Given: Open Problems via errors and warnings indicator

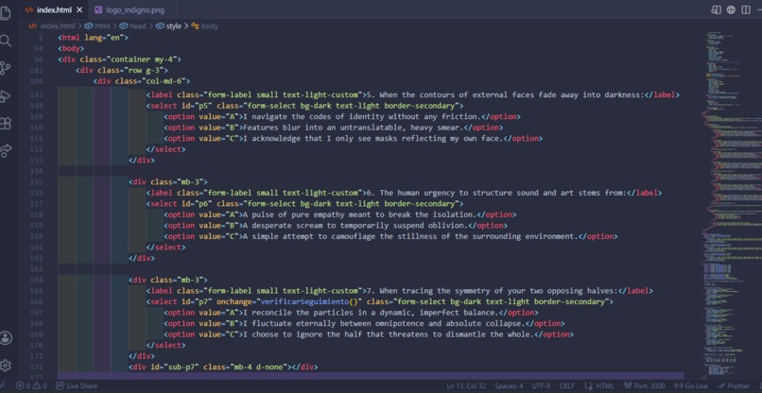Looking at the screenshot, I should 31,385.
